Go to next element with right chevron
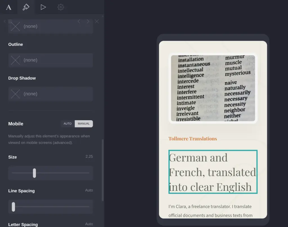The width and height of the screenshot is (288, 227). tap(88, 21)
